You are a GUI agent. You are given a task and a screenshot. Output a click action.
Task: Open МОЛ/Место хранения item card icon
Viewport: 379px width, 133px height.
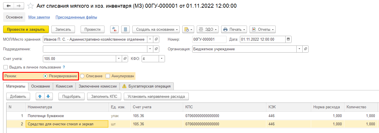156,39
